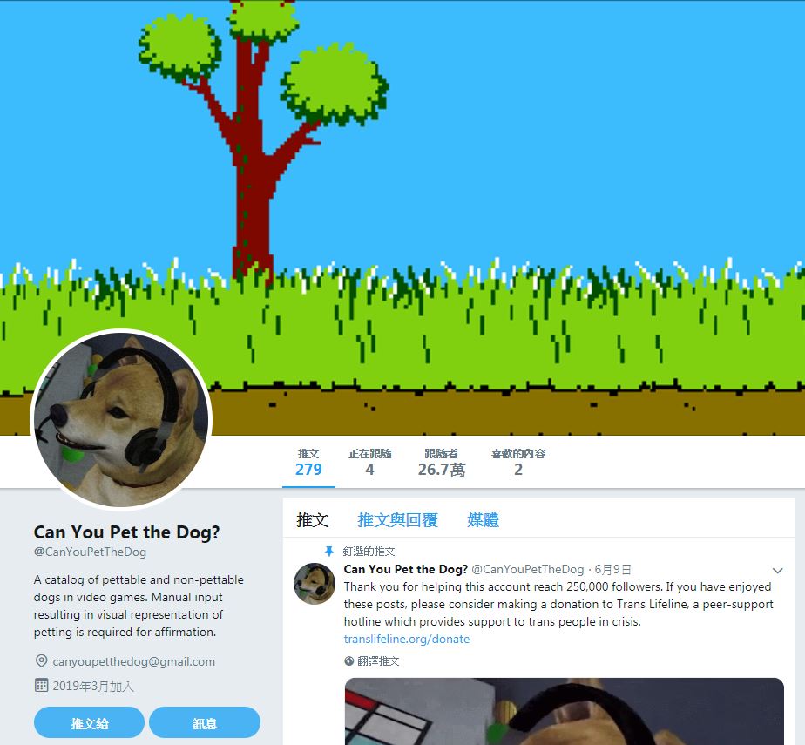View 喜歡的內容 likes count
This screenshot has height=745, width=805.
[518, 462]
